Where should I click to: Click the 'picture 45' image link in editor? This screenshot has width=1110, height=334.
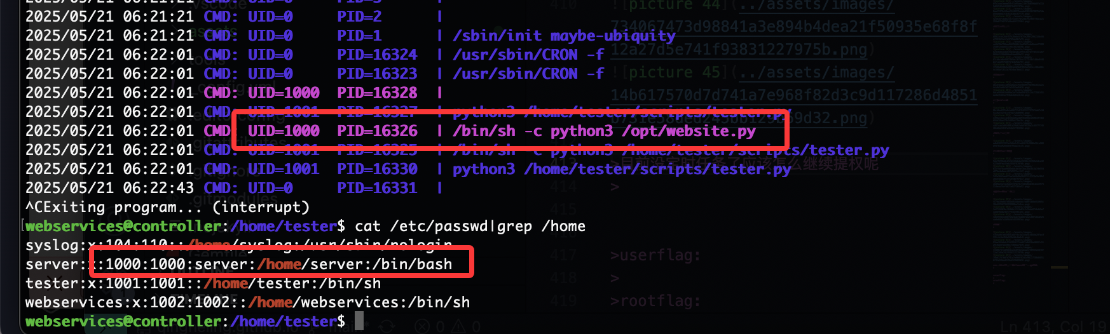click(x=675, y=72)
